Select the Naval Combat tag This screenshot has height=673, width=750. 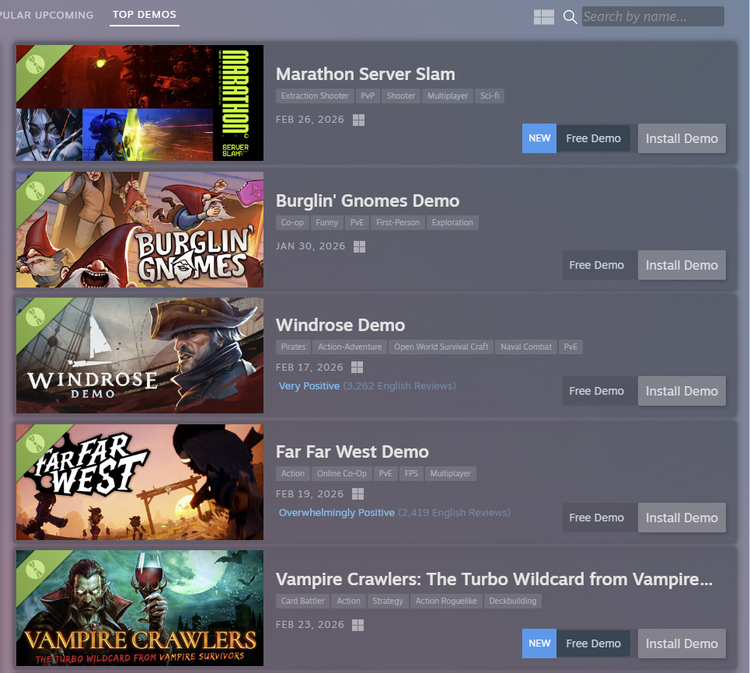pyautogui.click(x=526, y=347)
